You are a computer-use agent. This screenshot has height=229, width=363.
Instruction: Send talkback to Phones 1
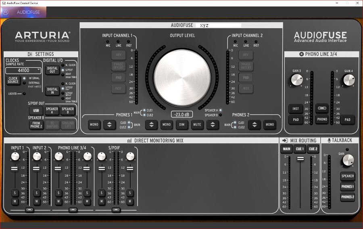point(348,186)
